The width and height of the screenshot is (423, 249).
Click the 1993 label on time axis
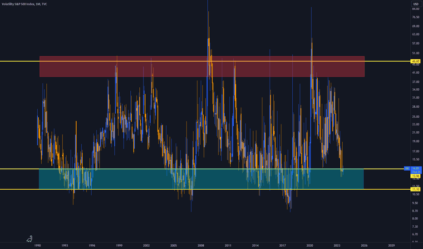65,245
